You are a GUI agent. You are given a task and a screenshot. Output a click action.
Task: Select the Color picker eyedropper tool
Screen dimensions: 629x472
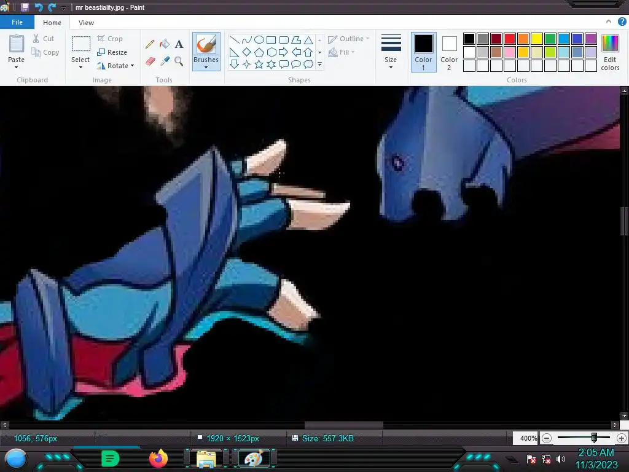[165, 61]
